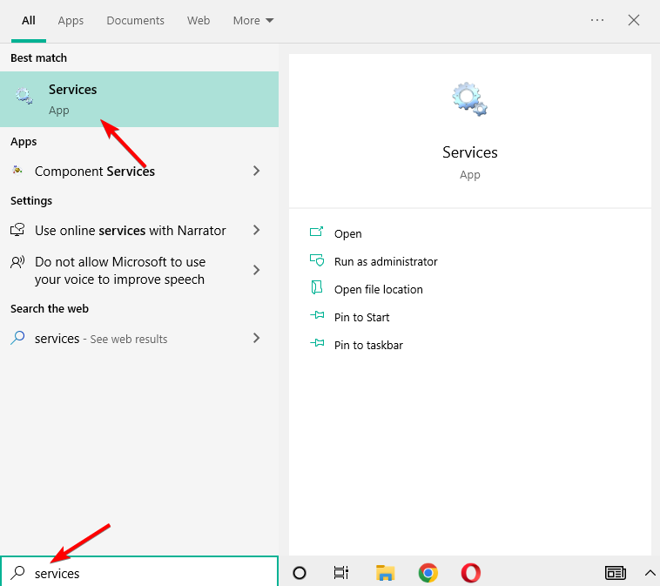Open File Explorer from the taskbar
This screenshot has height=586, width=660.
(x=385, y=573)
